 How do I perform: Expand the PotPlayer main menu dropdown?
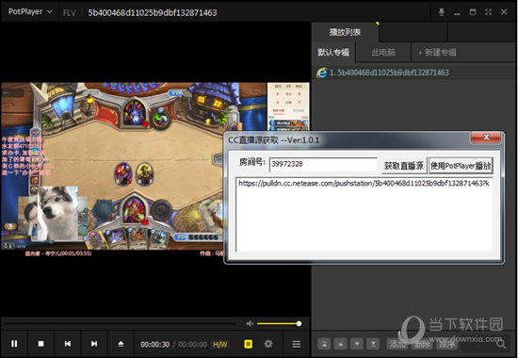click(x=30, y=11)
